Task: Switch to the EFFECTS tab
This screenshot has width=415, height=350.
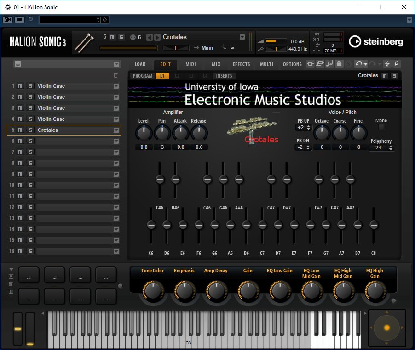Action: click(241, 64)
